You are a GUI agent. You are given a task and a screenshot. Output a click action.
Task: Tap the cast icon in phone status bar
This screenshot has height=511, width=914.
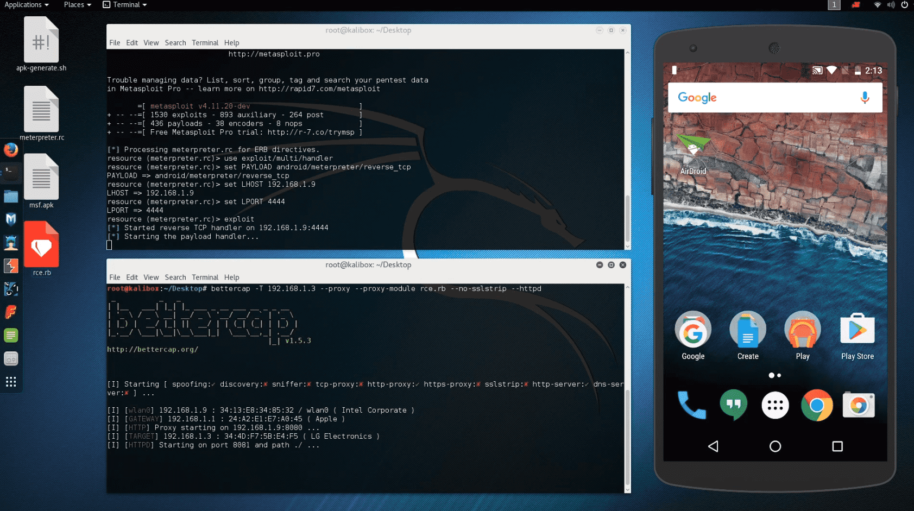(817, 71)
